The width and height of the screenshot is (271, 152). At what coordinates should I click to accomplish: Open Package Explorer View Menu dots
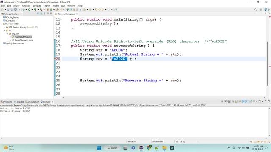pos(44,14)
